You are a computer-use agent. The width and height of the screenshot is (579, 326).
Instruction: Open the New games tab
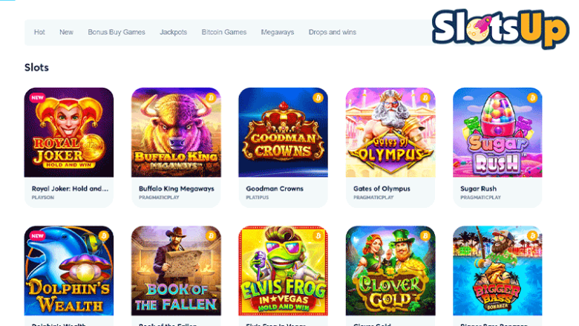(67, 32)
